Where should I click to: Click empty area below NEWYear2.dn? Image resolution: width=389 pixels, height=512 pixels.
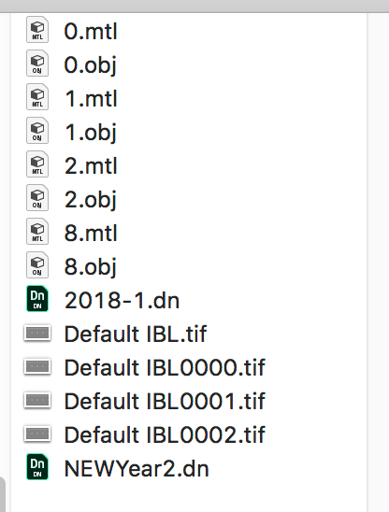coord(189,497)
